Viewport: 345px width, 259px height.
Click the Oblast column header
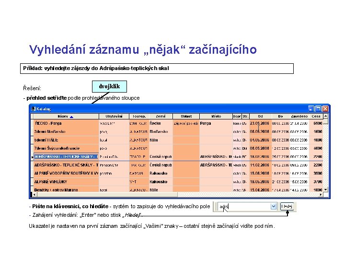click(x=186, y=116)
